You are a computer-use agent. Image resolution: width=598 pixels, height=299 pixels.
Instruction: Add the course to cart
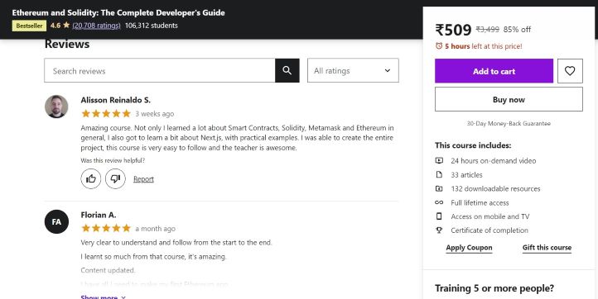coord(494,71)
